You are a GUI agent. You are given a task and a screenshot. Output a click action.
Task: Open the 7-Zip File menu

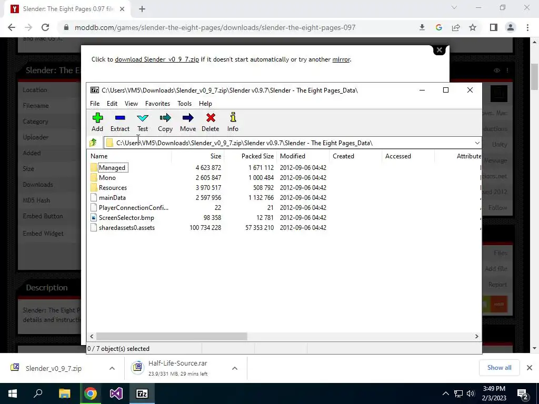[x=95, y=104]
